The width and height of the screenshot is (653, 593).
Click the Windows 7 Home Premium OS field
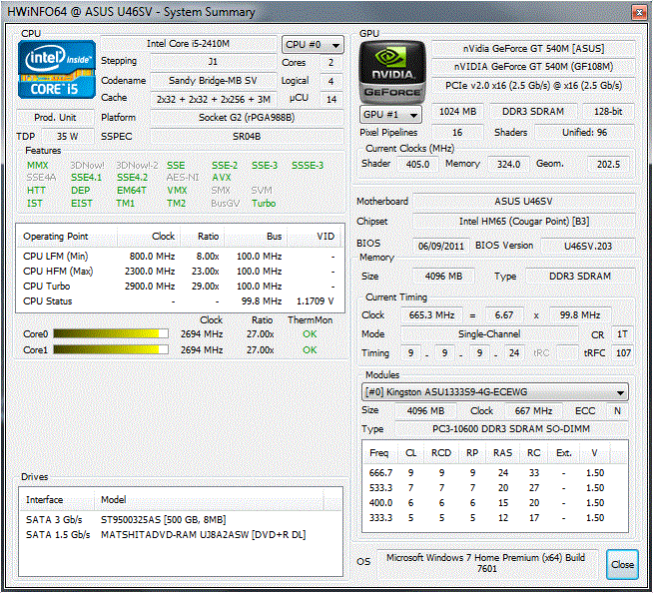coord(486,563)
